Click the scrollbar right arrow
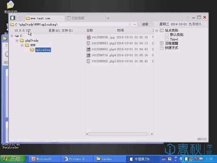The width and height of the screenshot is (217, 163). (x=152, y=134)
